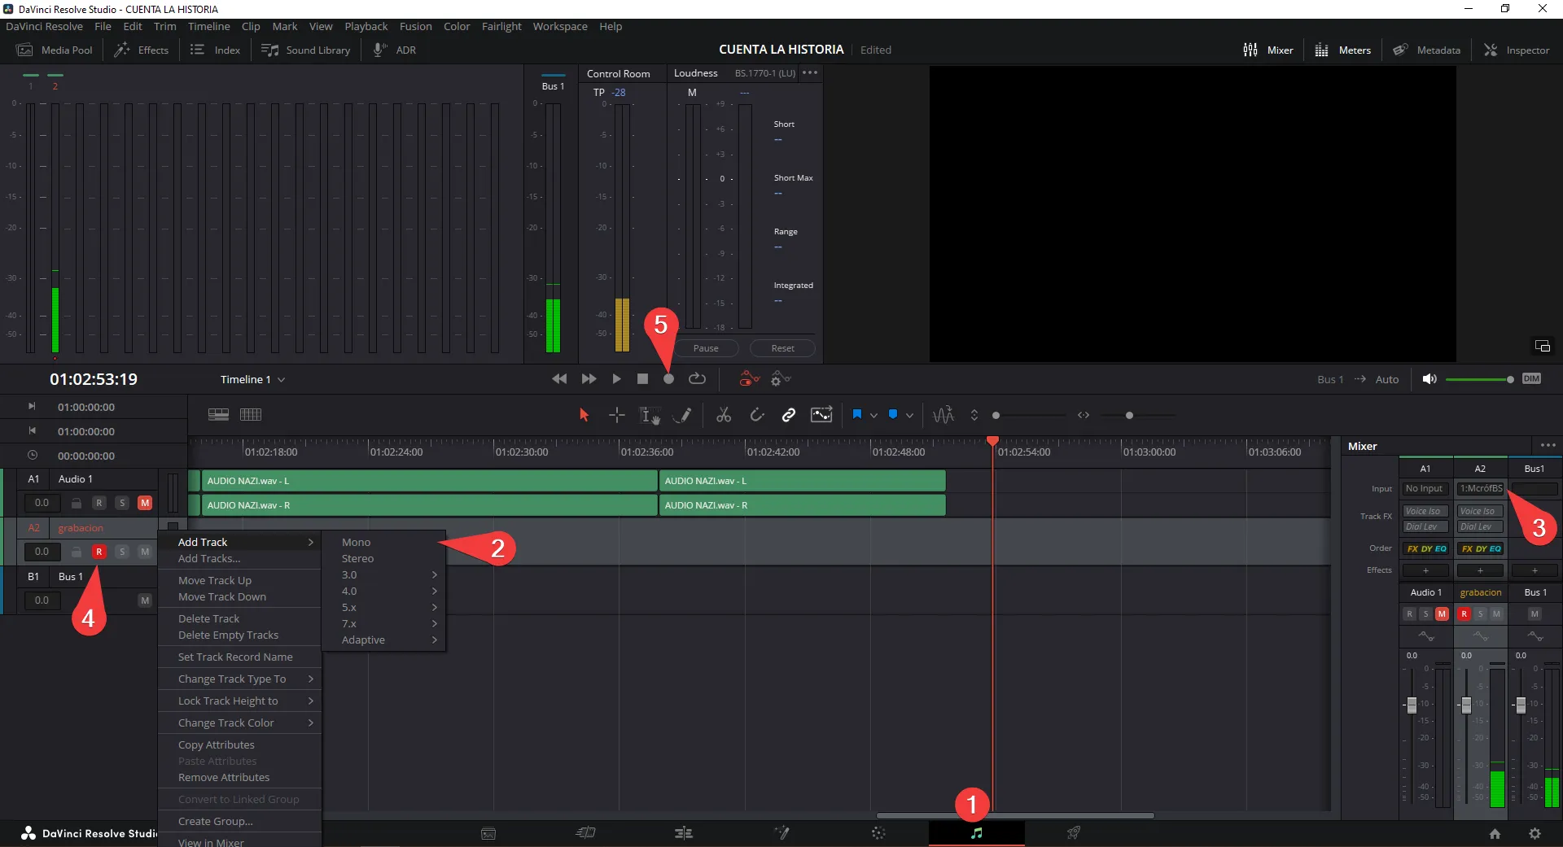
Task: Open the Index panel
Action: [216, 50]
